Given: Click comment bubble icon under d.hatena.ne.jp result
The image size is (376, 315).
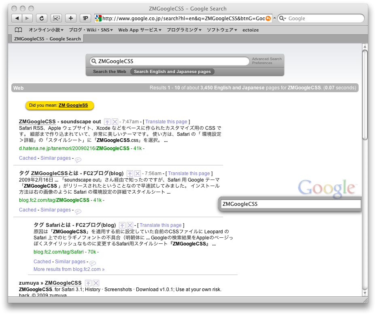Looking at the screenshot, I should (x=78, y=160).
